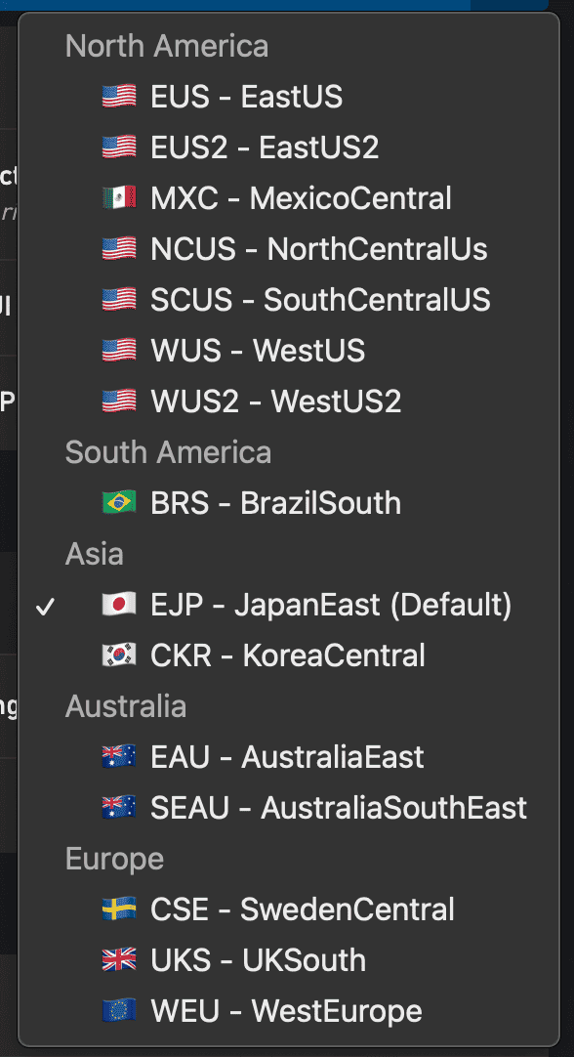This screenshot has width=574, height=1057.
Task: Choose CSE - SwedenCentral option
Action: pyautogui.click(x=289, y=909)
